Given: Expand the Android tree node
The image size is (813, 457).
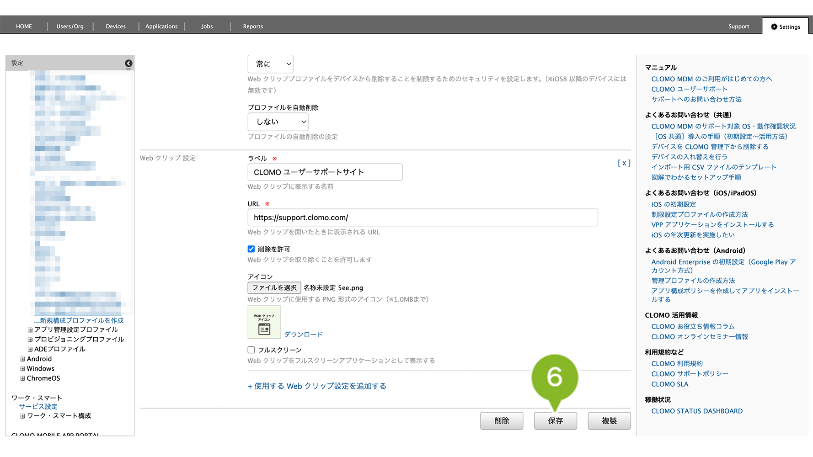Looking at the screenshot, I should pos(22,359).
